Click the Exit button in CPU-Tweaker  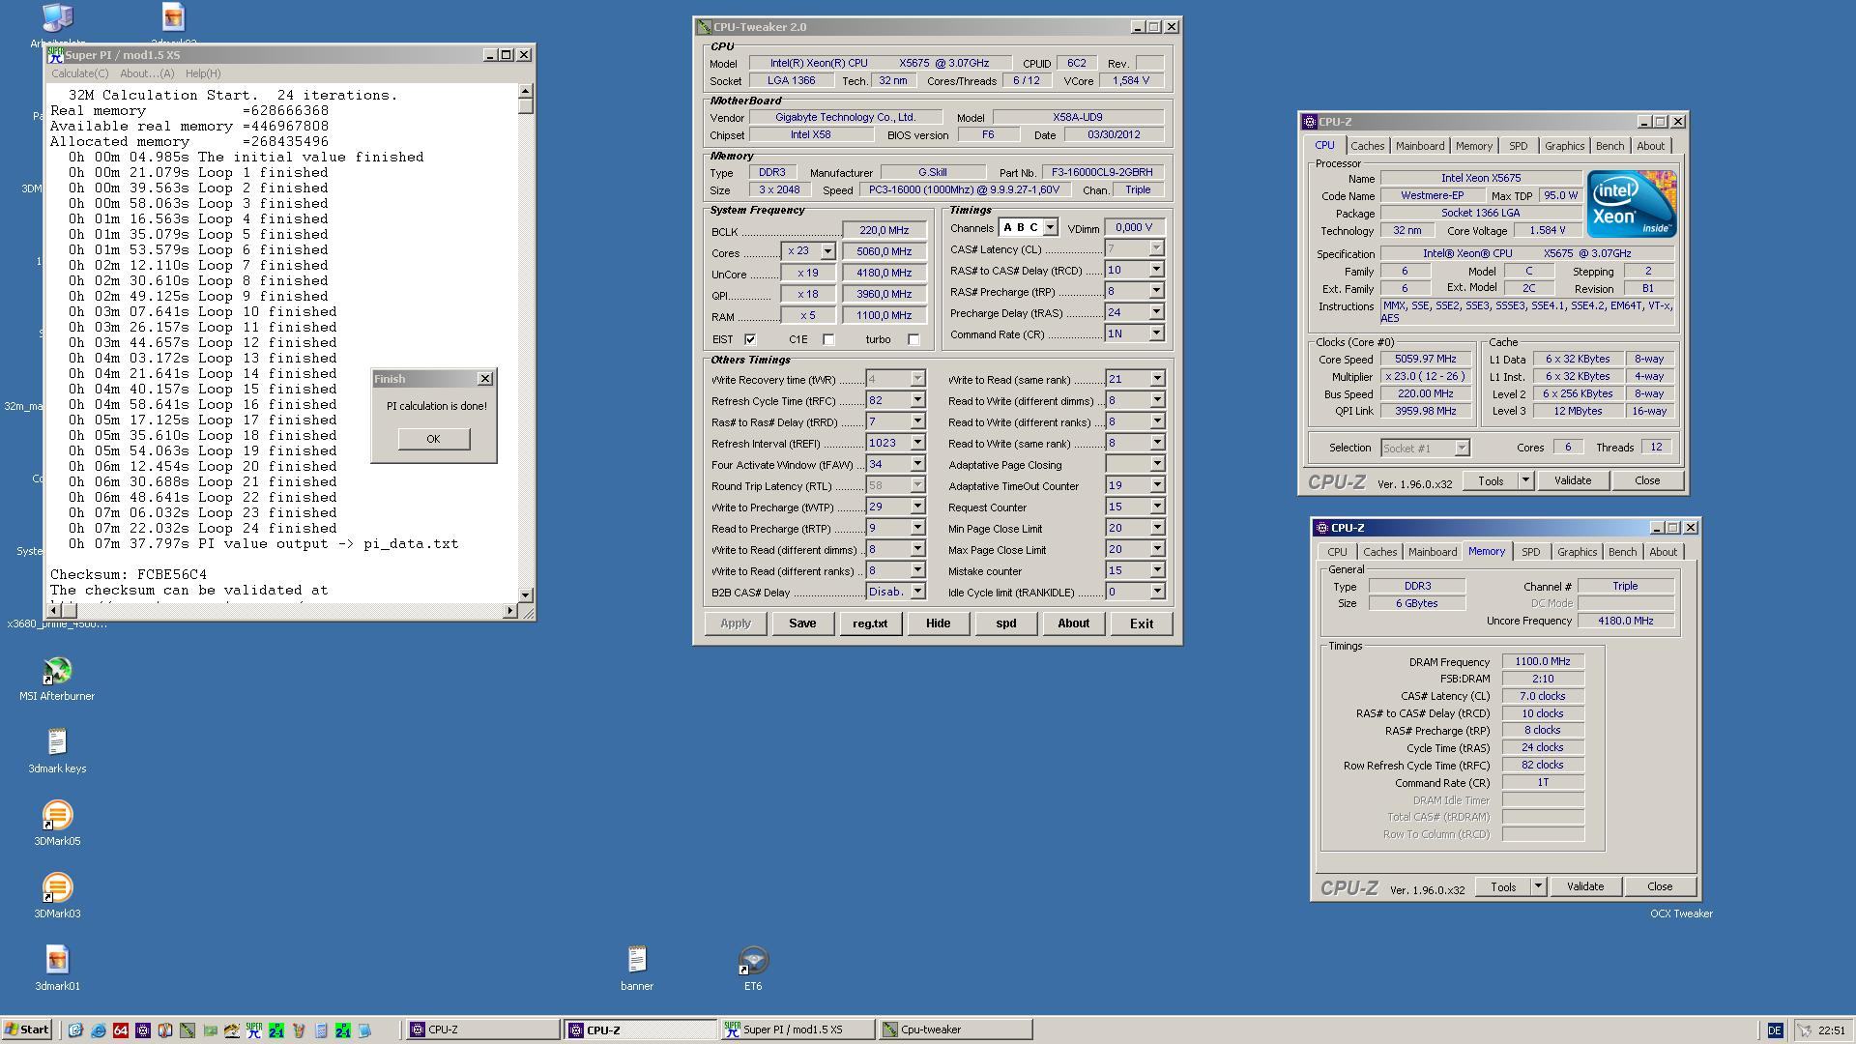point(1141,623)
